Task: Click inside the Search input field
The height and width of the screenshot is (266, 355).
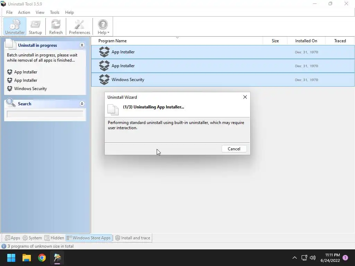Action: (45, 114)
